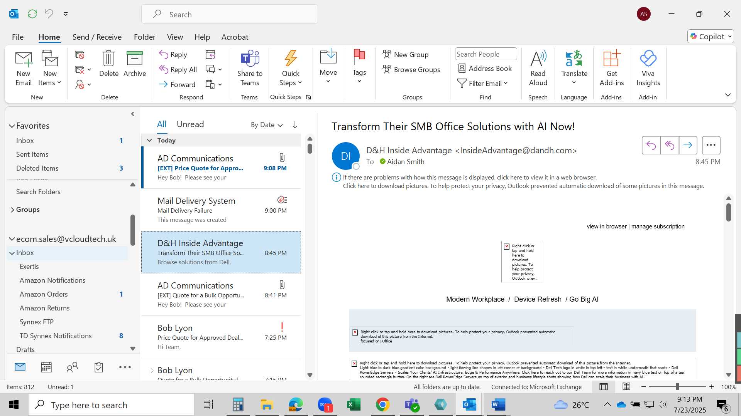Click Browse Groups

coord(411,70)
